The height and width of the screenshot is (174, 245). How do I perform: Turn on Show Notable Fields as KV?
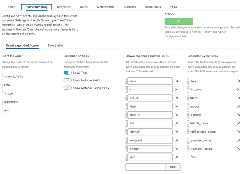tap(68, 88)
